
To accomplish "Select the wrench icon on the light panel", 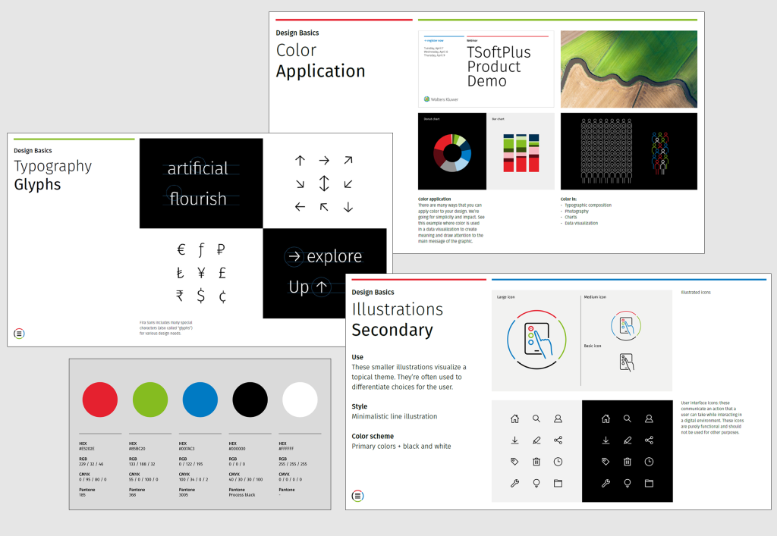I will [514, 483].
